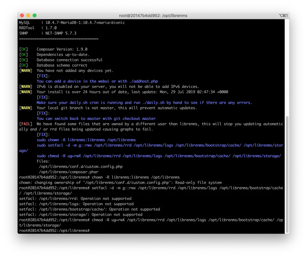Click 'setfacl: /opt/librenms/bootstrap/cache/: Operation not supported'
This screenshot has height=257, width=307.
90,209
